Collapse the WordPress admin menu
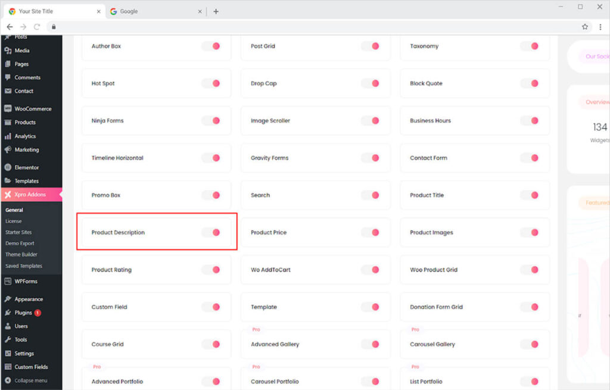The height and width of the screenshot is (390, 610). (28, 380)
